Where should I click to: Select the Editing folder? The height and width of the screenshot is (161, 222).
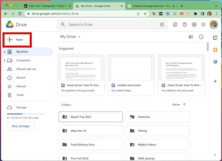click(158, 131)
